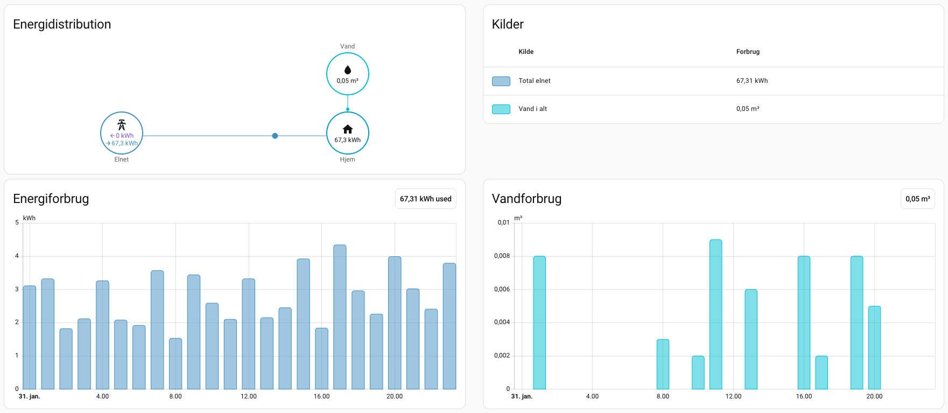Select the "Vand i alt" source name
The width and height of the screenshot is (948, 413).
tap(533, 109)
